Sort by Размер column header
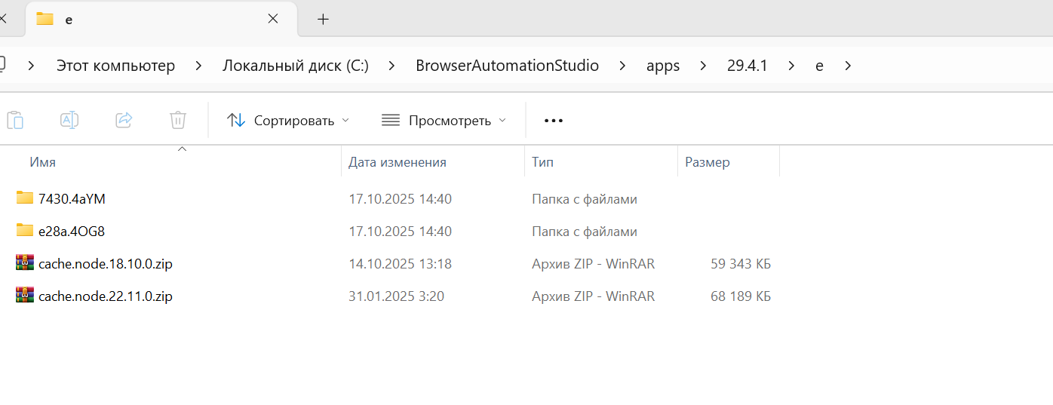The image size is (1053, 405). click(x=708, y=162)
